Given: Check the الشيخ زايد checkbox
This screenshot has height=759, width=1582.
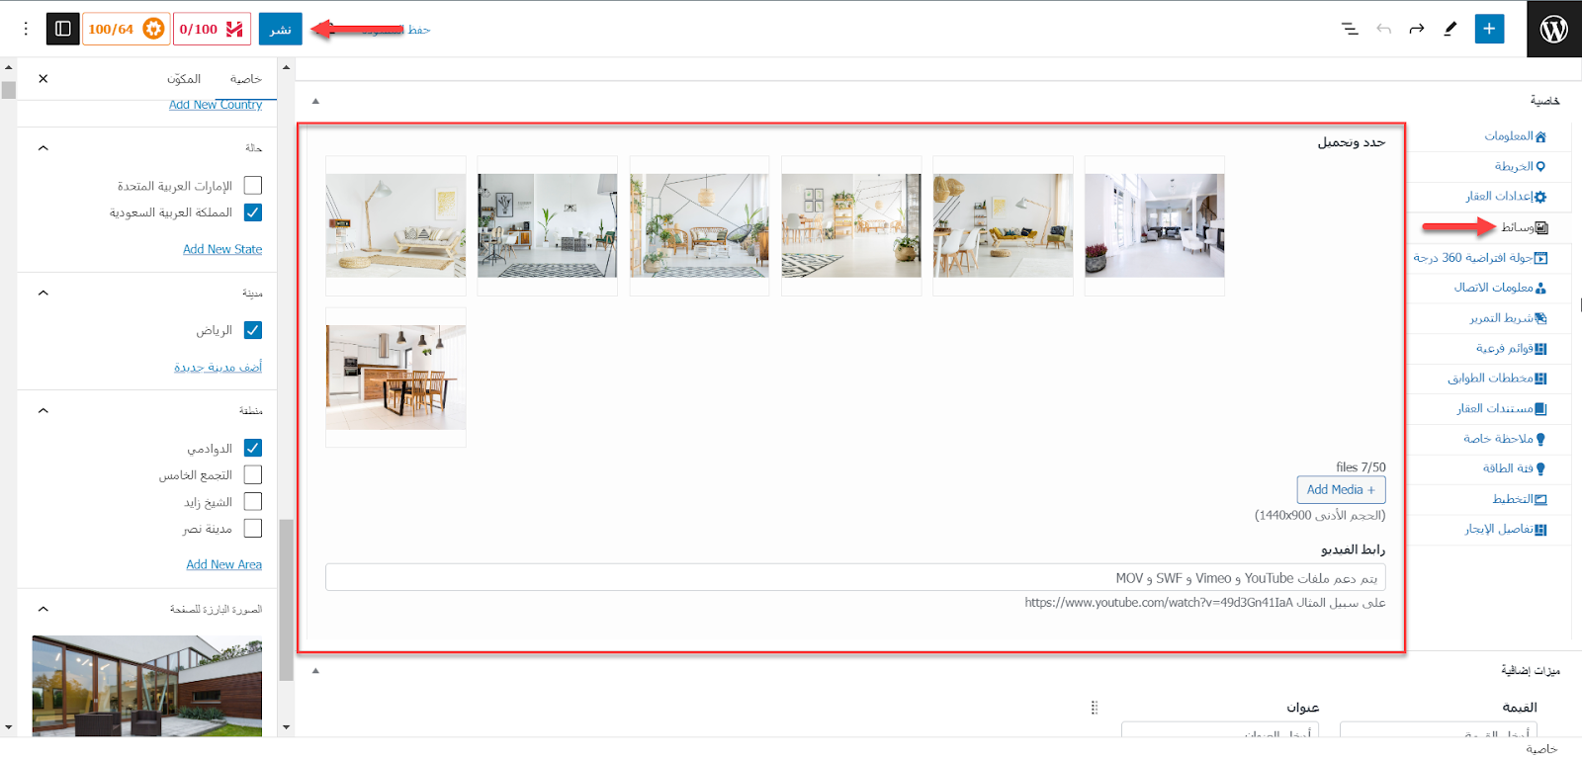Looking at the screenshot, I should (x=253, y=501).
